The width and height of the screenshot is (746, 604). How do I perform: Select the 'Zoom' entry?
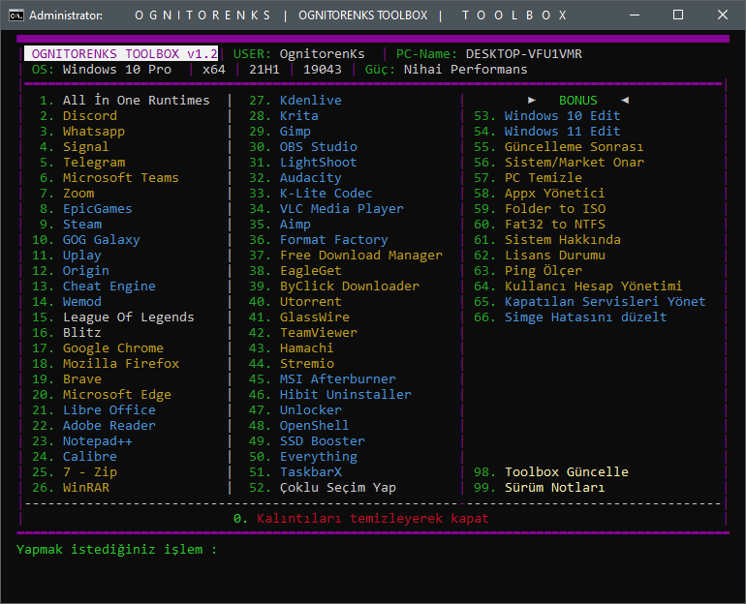pos(78,194)
